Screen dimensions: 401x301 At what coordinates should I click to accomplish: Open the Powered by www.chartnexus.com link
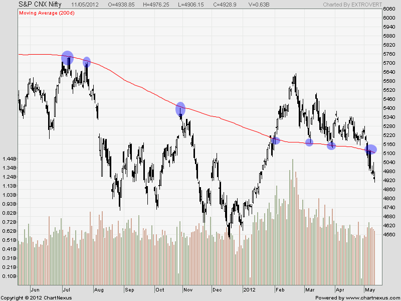356,297
